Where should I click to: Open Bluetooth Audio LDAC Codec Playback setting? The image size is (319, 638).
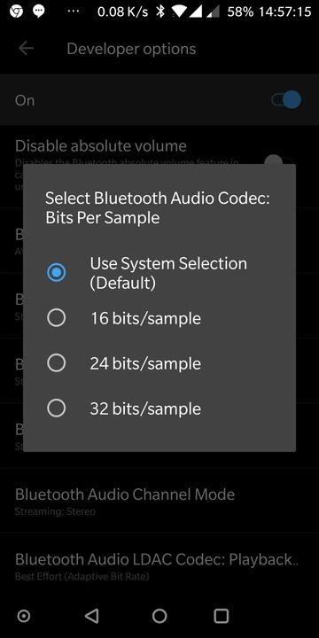coord(159,565)
